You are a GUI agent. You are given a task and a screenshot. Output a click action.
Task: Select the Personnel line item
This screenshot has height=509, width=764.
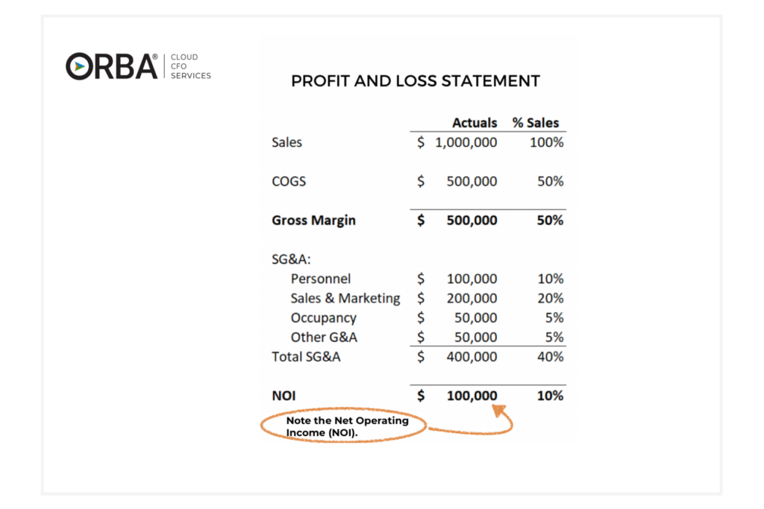[321, 279]
